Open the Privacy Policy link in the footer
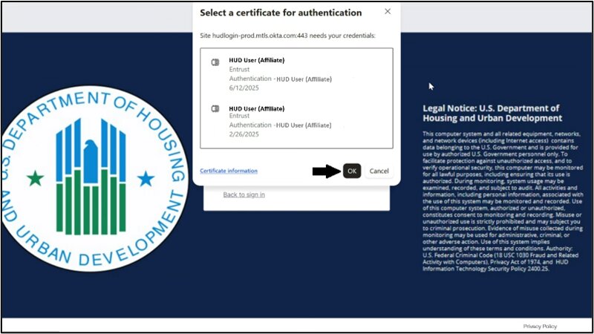The width and height of the screenshot is (594, 334). pos(540,326)
